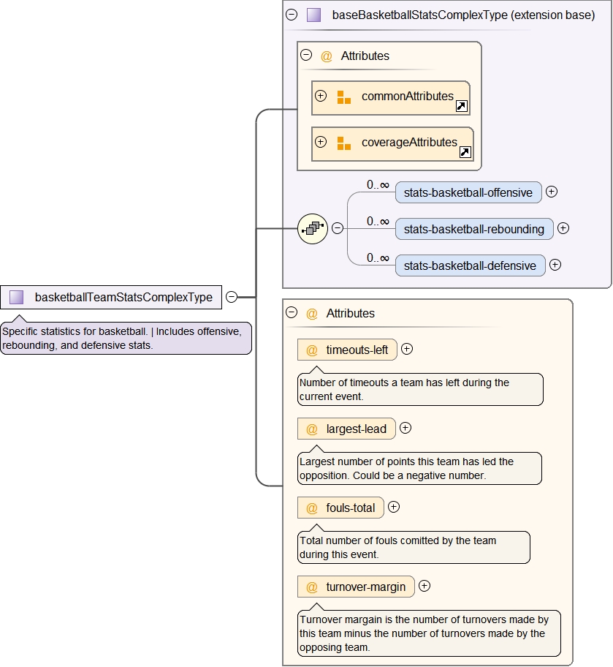This screenshot has width=613, height=667.
Task: Collapse the baseBasketballStatsComplexType extension base
Action: click(x=292, y=15)
